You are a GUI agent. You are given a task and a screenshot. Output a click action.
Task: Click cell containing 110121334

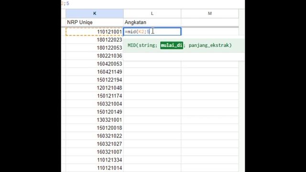pos(95,160)
